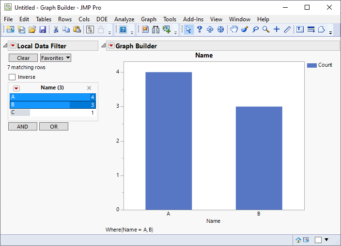Select the Brush tool

(245, 29)
